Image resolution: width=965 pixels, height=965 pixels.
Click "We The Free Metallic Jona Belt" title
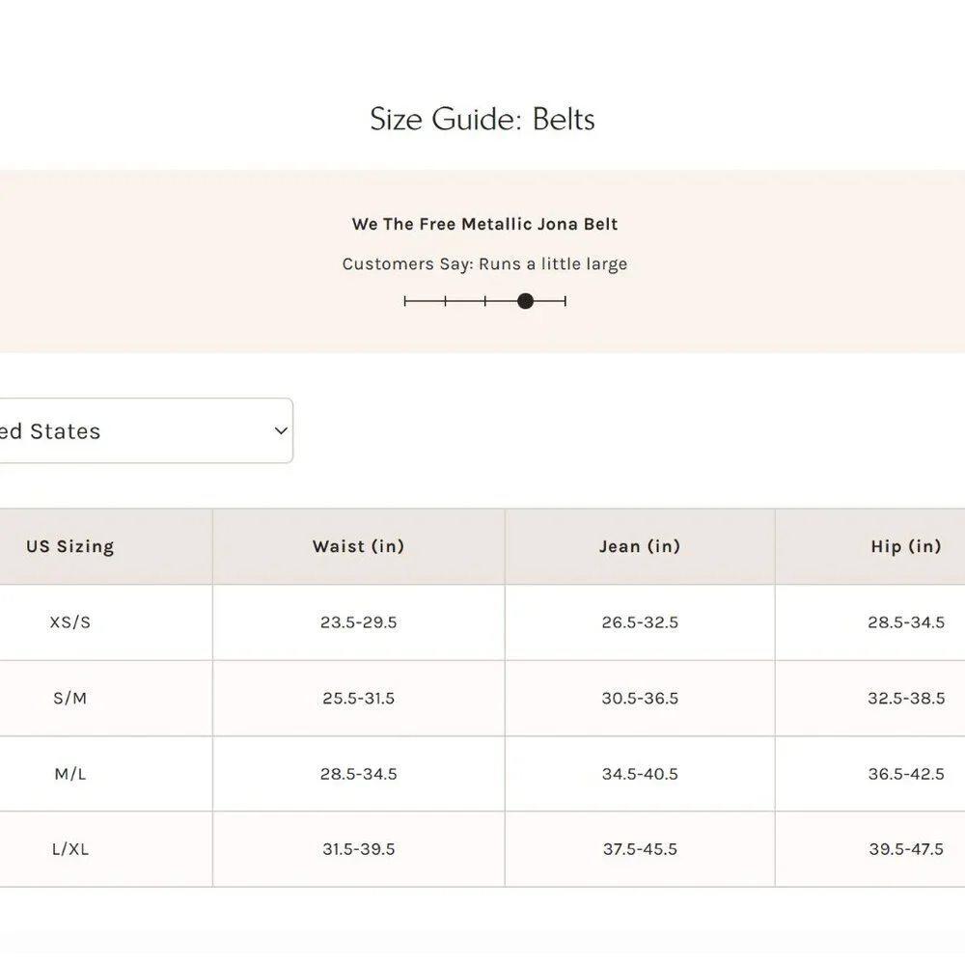pyautogui.click(x=484, y=224)
